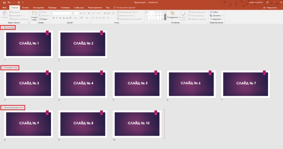This screenshot has width=283, height=149.
Task: Click Эффекты фигуры (Shape Effects)
Action: (197, 19)
